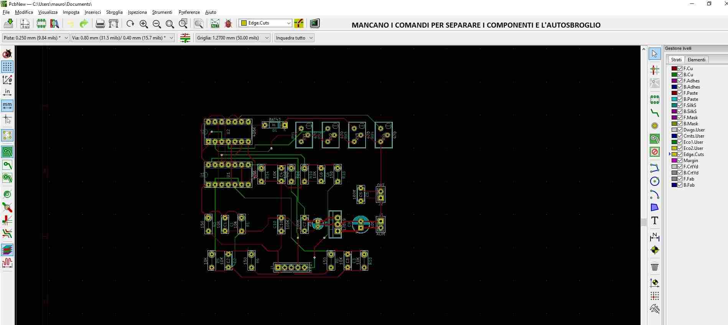
Task: Open the Griglia grid size dropdown
Action: click(x=233, y=38)
